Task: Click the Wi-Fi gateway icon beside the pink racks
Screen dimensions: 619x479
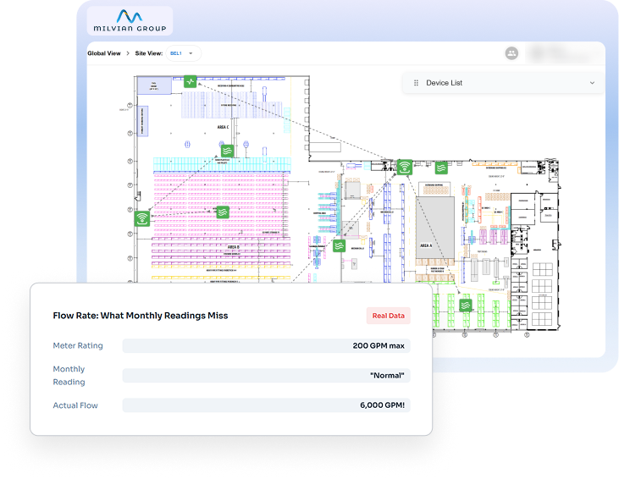Action: point(141,218)
